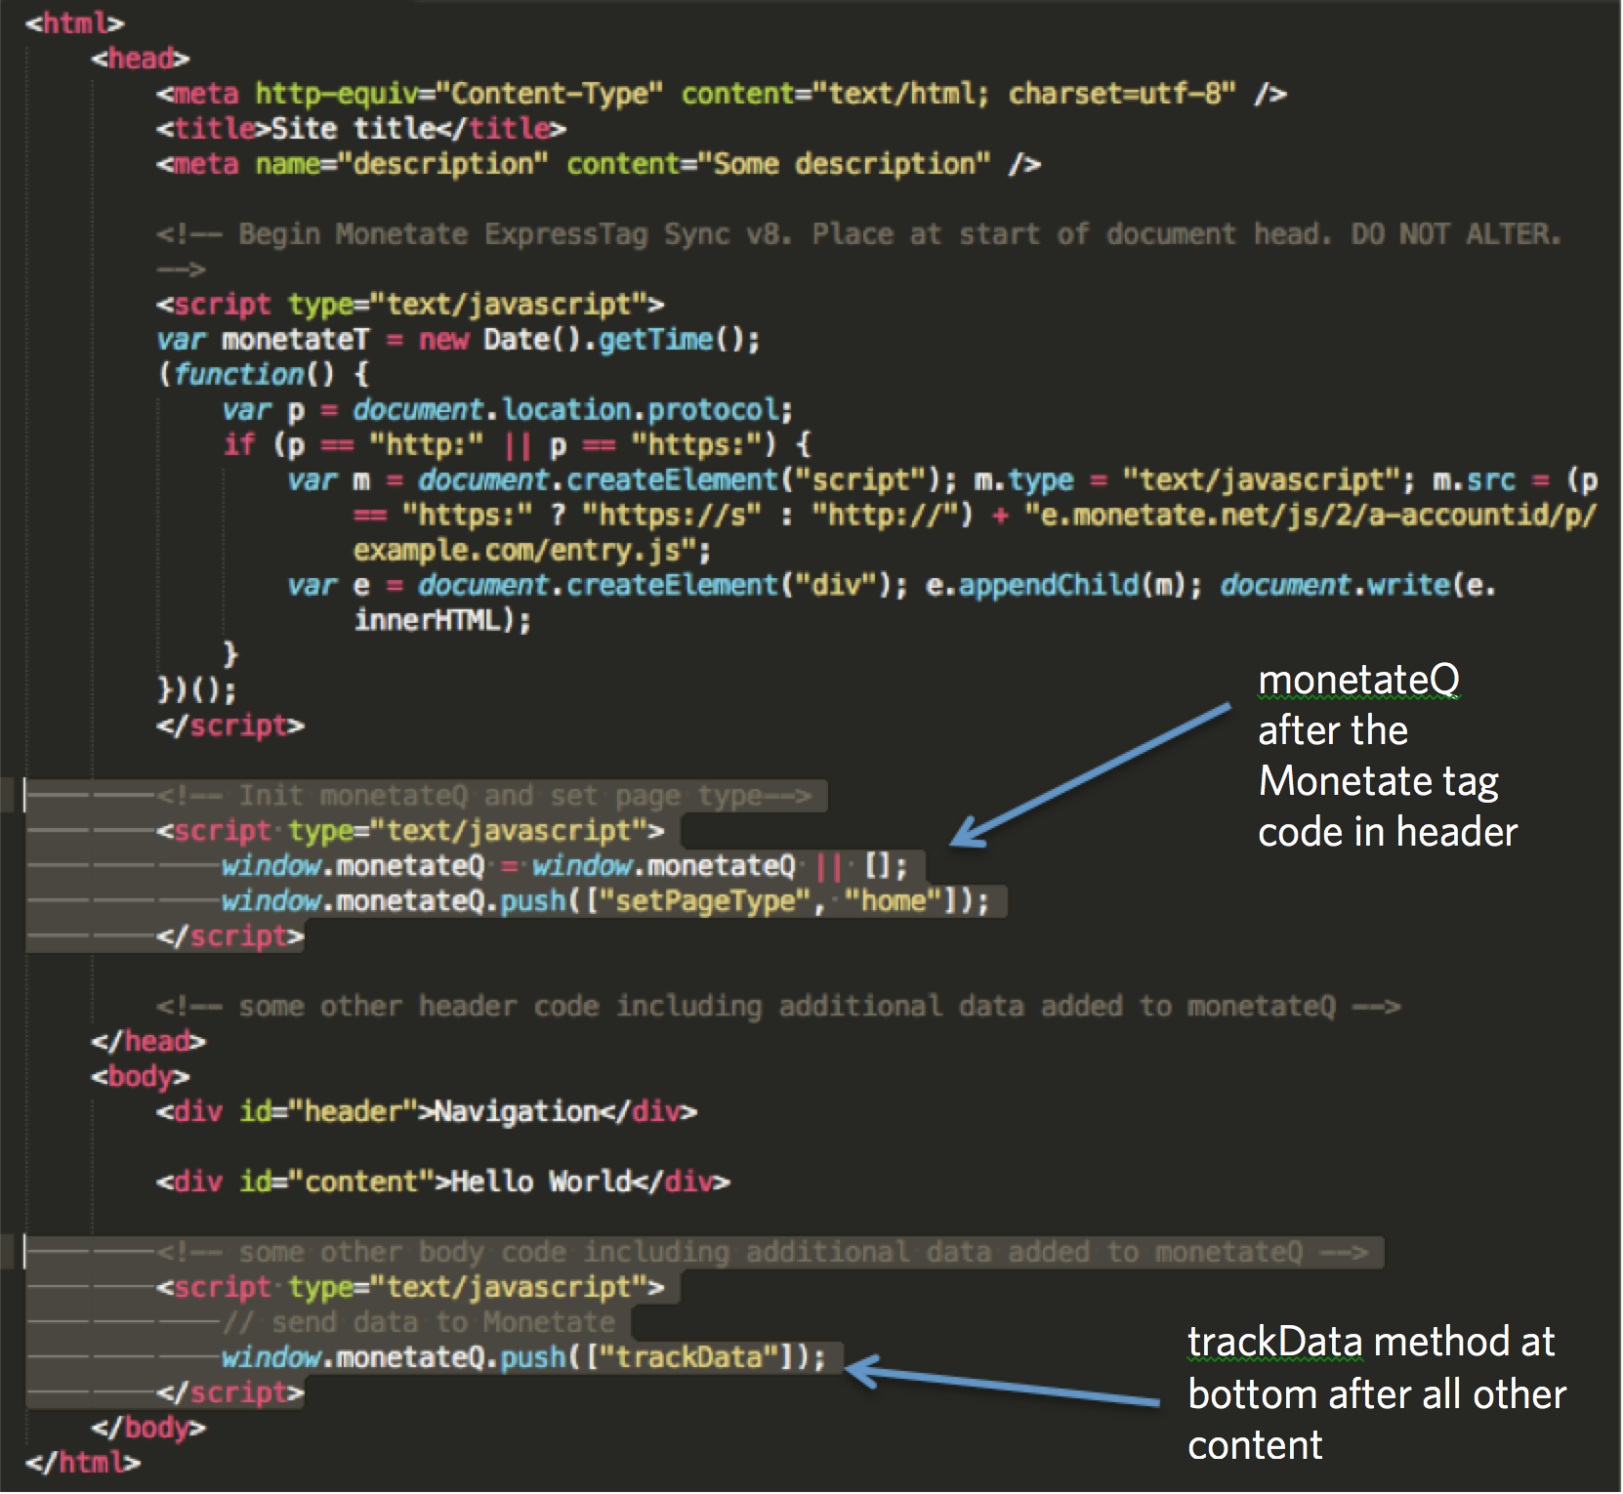Click the 'var monetateT = new Date().getTime();' line
1623x1494 pixels.
tap(458, 339)
